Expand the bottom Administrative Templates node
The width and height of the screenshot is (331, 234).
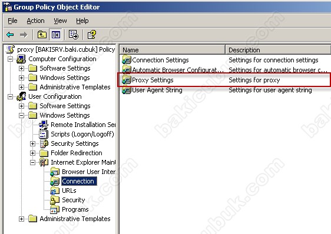point(21,219)
